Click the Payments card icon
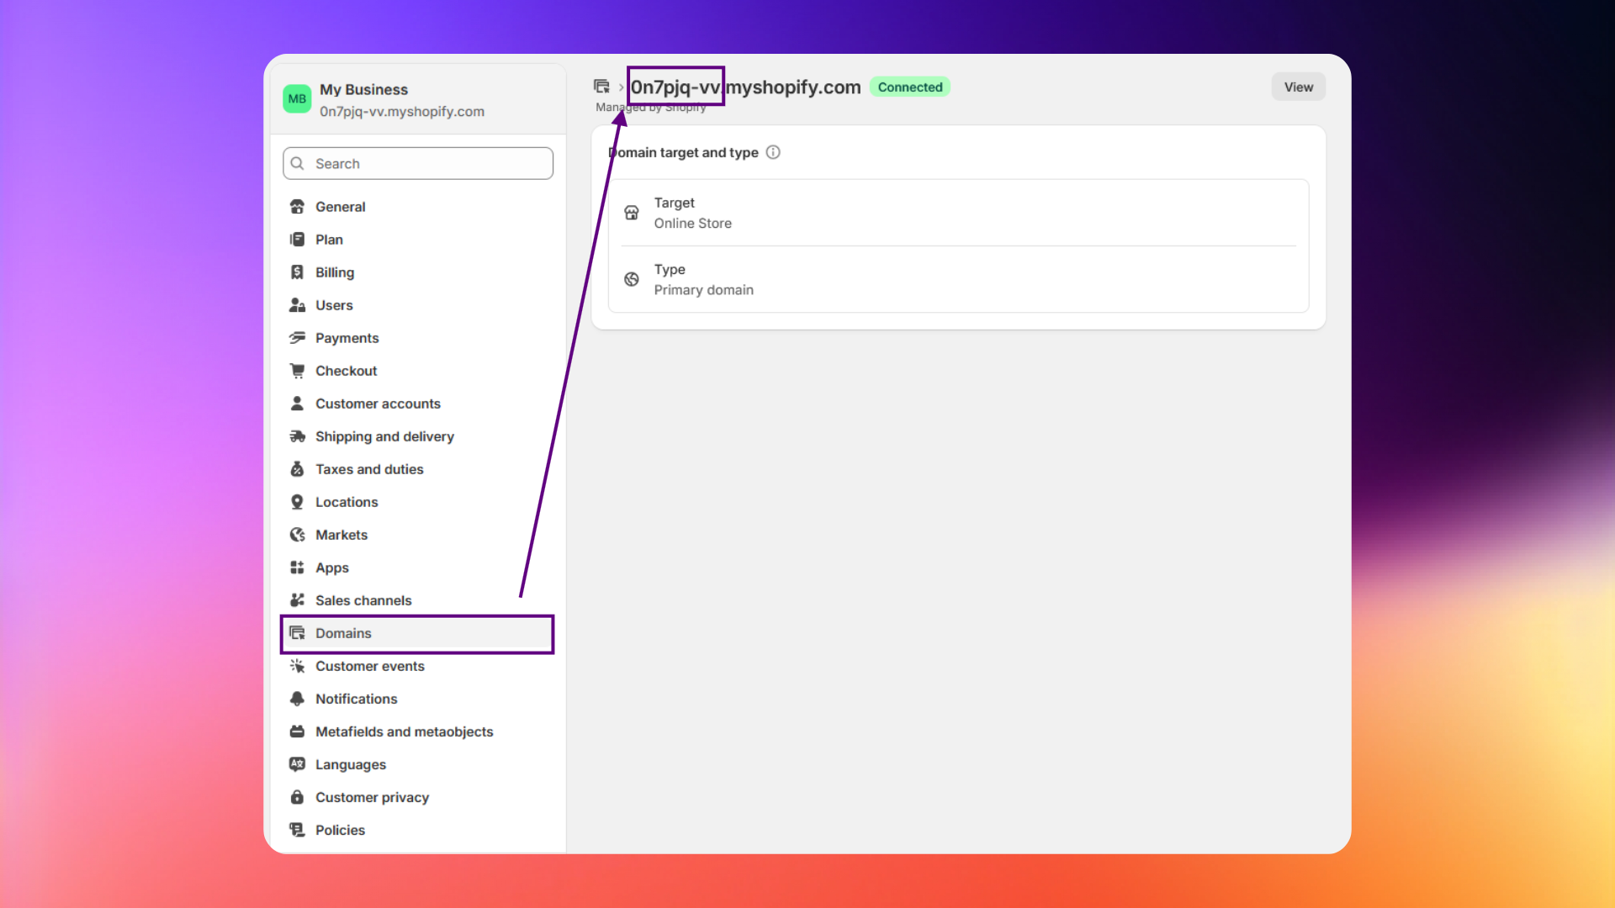Image resolution: width=1615 pixels, height=908 pixels. (x=297, y=338)
